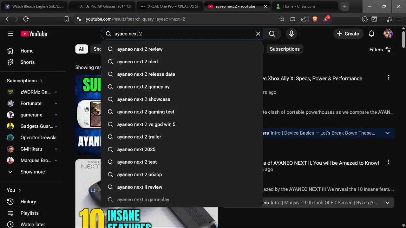The width and height of the screenshot is (406, 228).
Task: Open the Marques Brownlee channel
Action: [x=32, y=160]
